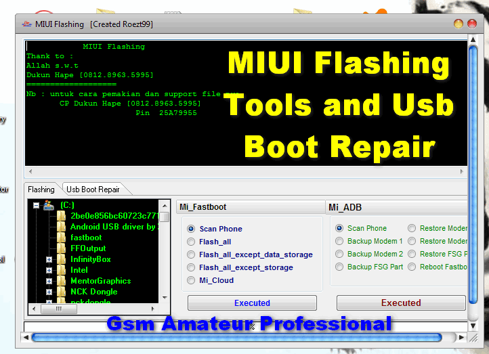Screen dimensions: 489x354
Task: Click the blue vertical scrollbar thumb
Action: point(473,175)
